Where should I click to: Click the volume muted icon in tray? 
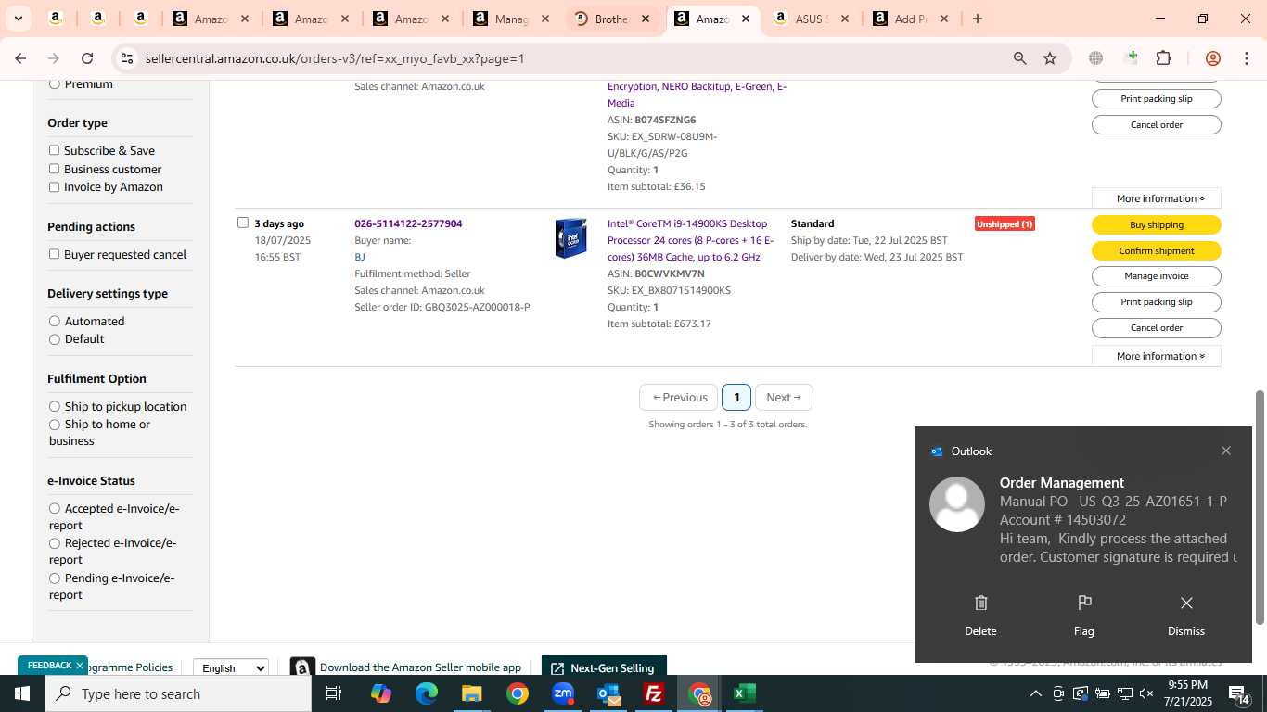tap(1146, 693)
